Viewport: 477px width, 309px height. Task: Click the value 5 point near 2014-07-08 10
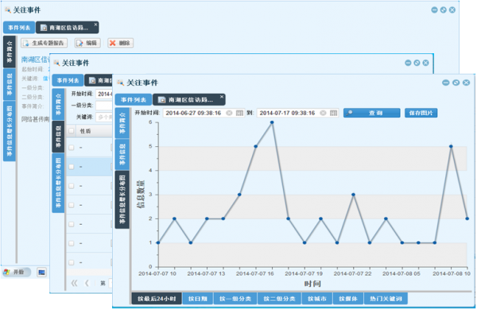tap(451, 146)
